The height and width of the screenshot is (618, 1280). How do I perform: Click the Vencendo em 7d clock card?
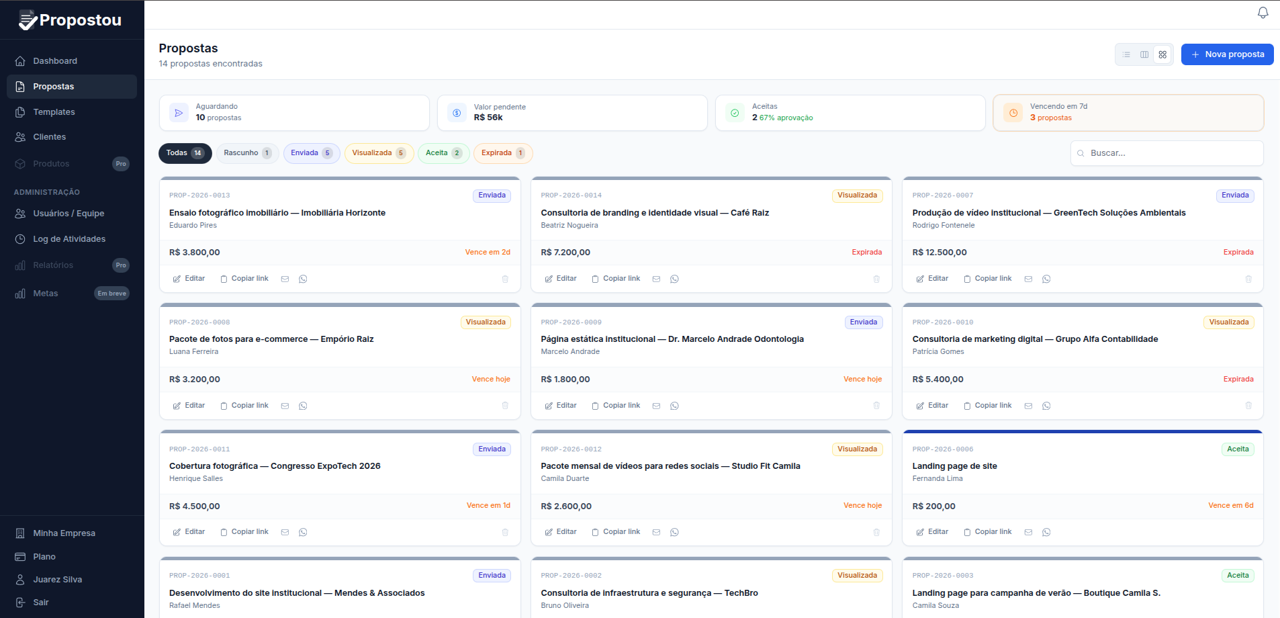(1128, 112)
